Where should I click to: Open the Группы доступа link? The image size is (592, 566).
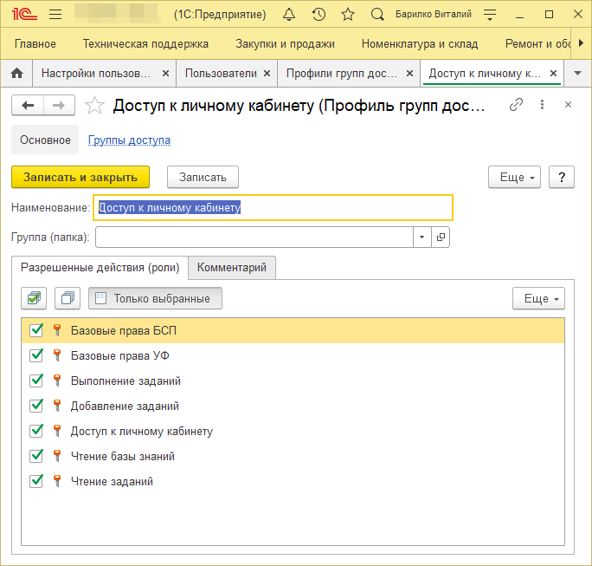[129, 140]
